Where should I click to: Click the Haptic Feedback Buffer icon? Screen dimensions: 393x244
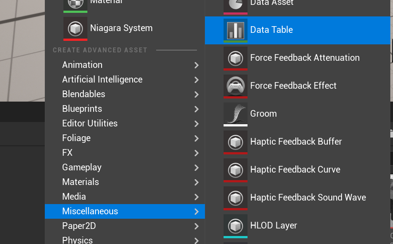tap(235, 142)
